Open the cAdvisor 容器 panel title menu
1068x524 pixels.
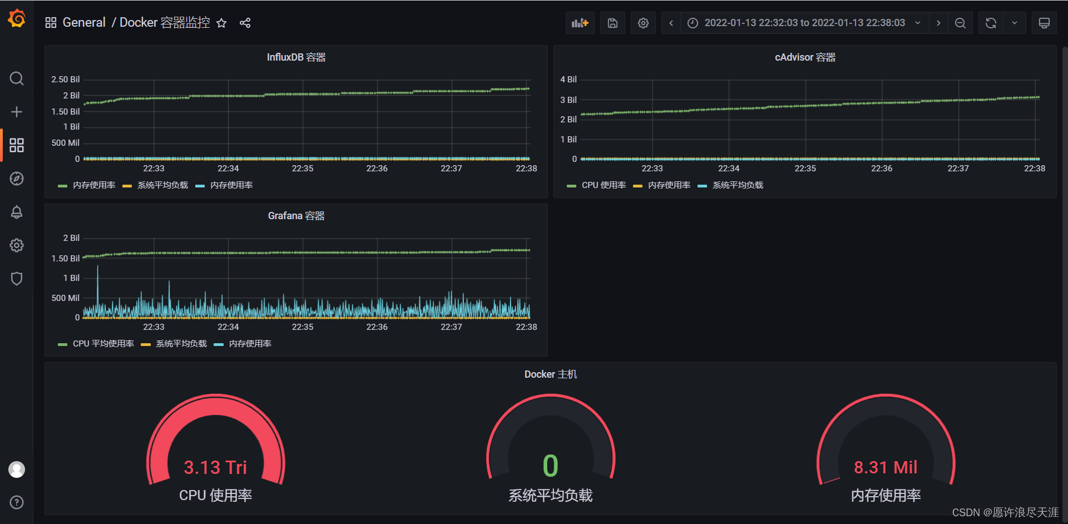tap(805, 57)
